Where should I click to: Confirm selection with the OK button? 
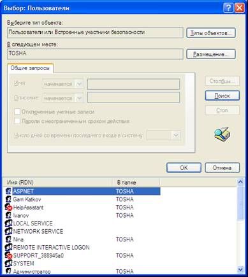184,167
